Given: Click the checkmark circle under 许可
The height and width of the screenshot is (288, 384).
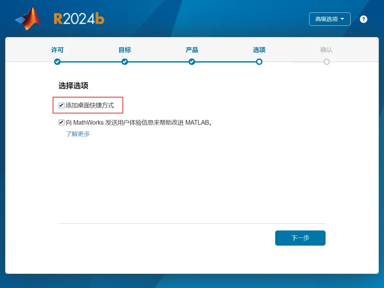Looking at the screenshot, I should pos(57,62).
